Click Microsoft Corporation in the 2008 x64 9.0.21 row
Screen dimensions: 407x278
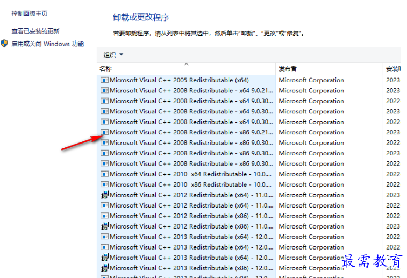click(x=311, y=90)
